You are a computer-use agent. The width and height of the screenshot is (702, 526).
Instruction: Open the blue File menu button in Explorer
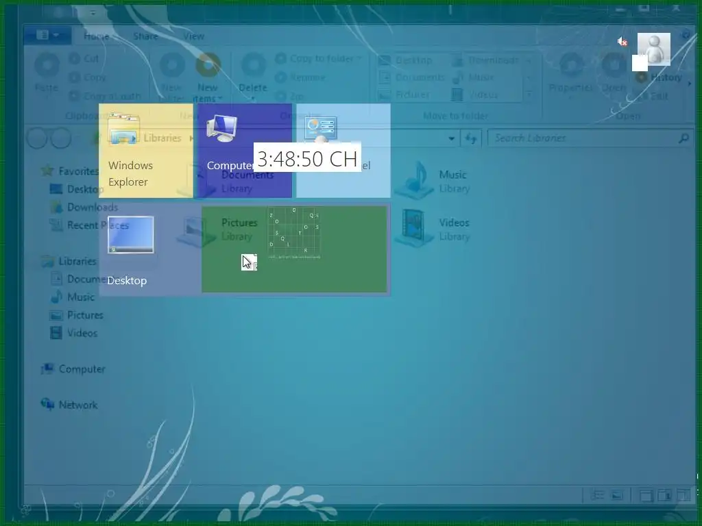[x=47, y=35]
